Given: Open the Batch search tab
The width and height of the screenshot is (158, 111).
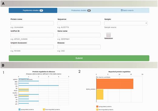Looking at the screenshot, I should pos(127,10).
